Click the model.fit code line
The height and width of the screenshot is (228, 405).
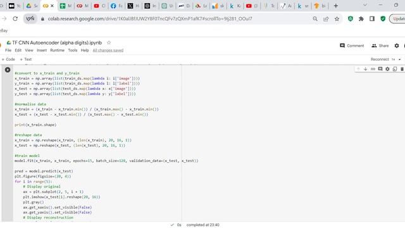[106, 161]
